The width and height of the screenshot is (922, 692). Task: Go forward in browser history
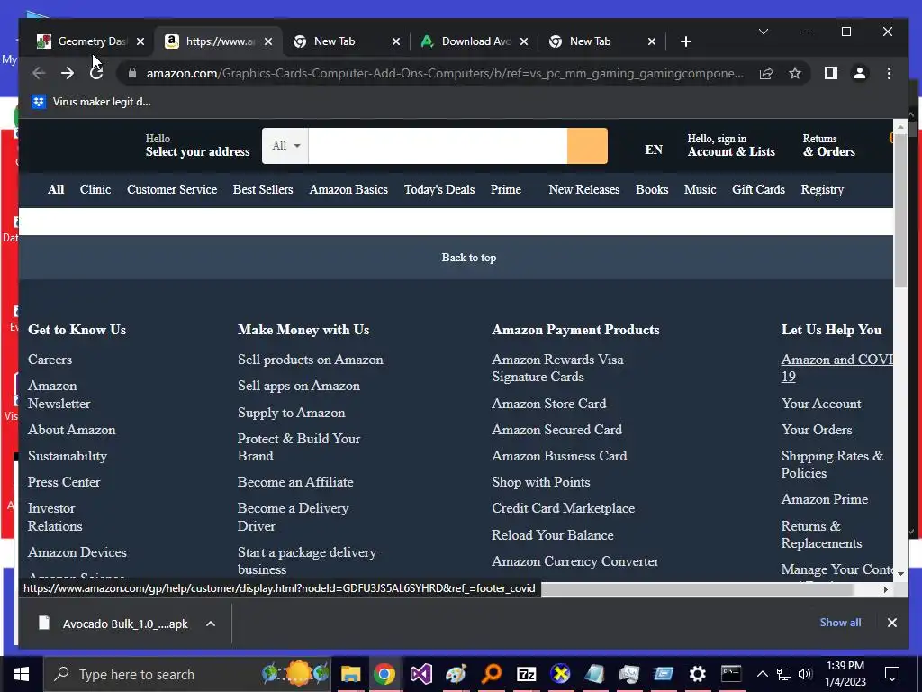68,73
